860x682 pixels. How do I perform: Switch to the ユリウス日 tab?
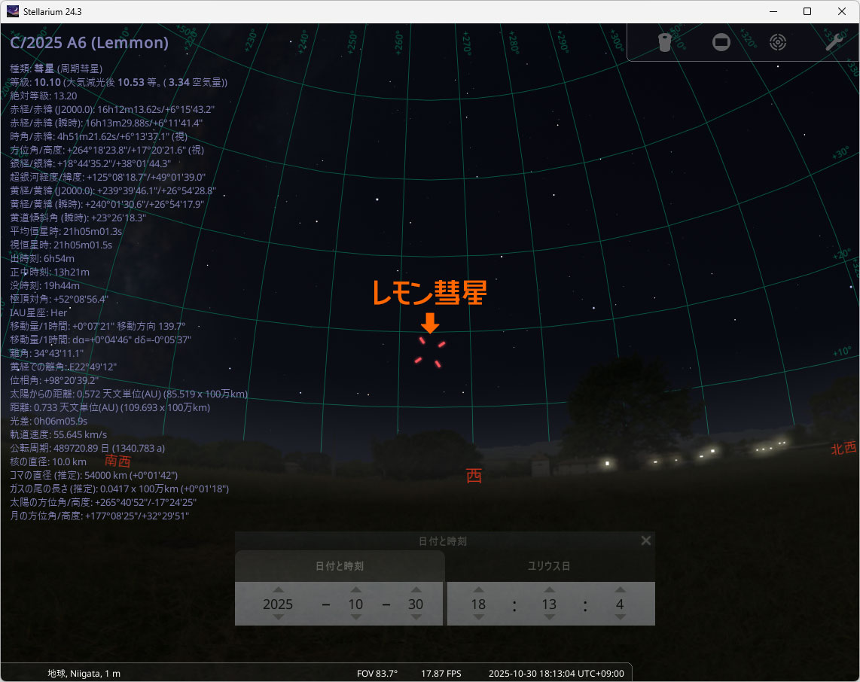[x=550, y=566]
